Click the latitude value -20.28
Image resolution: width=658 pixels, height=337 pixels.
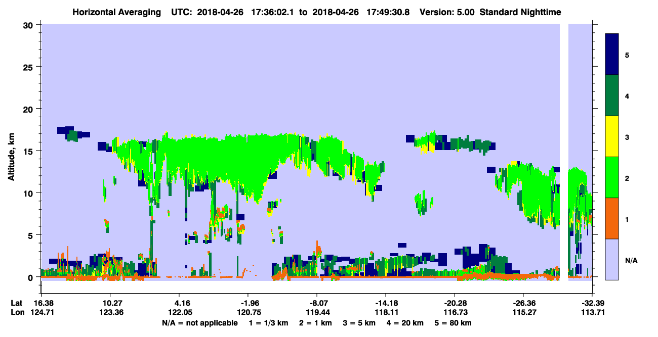pyautogui.click(x=454, y=303)
